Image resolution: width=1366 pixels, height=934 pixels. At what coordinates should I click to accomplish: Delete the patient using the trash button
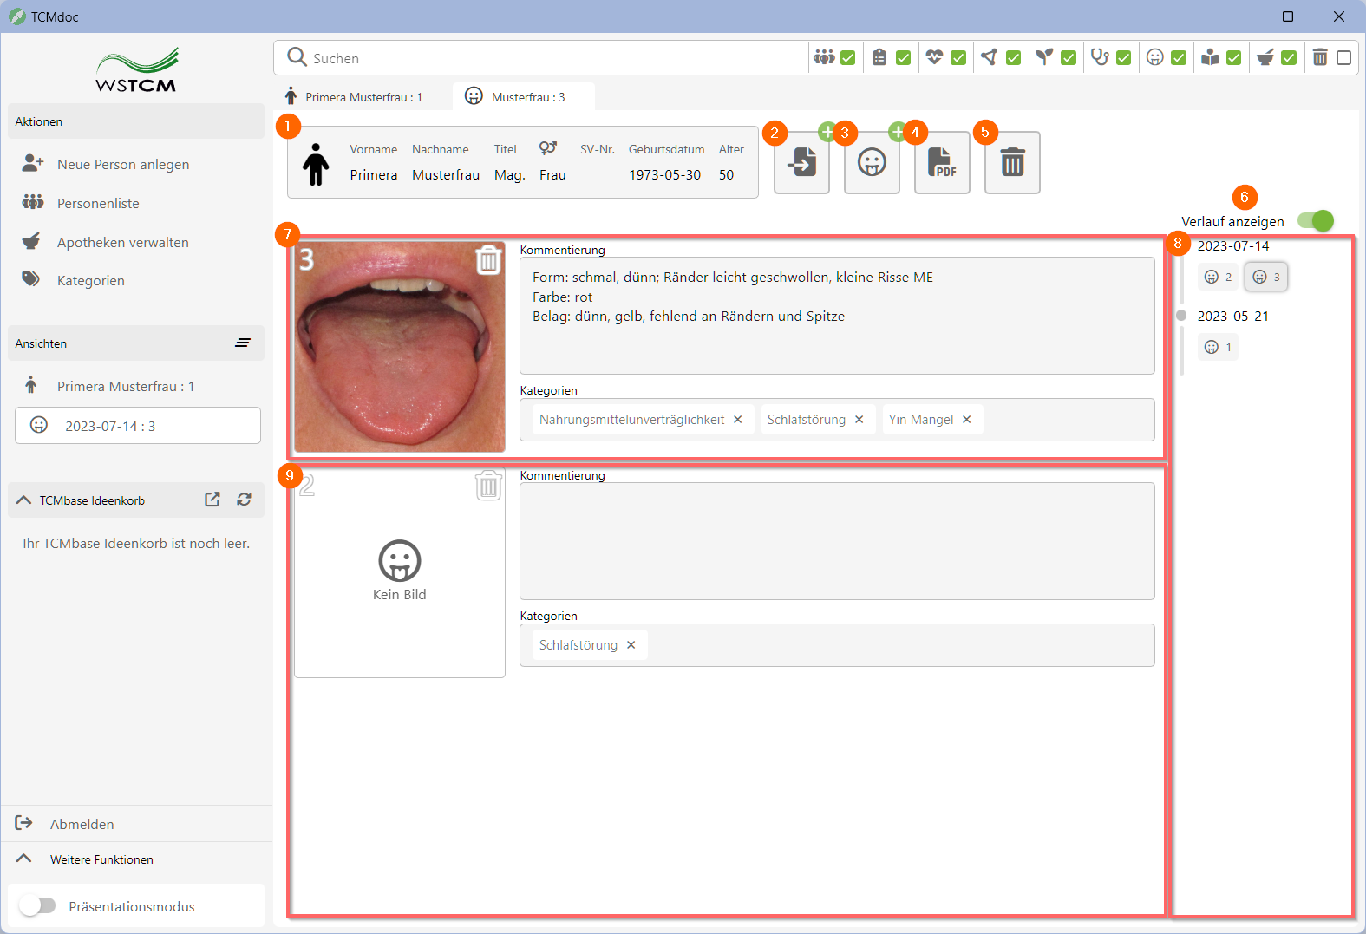point(1012,162)
